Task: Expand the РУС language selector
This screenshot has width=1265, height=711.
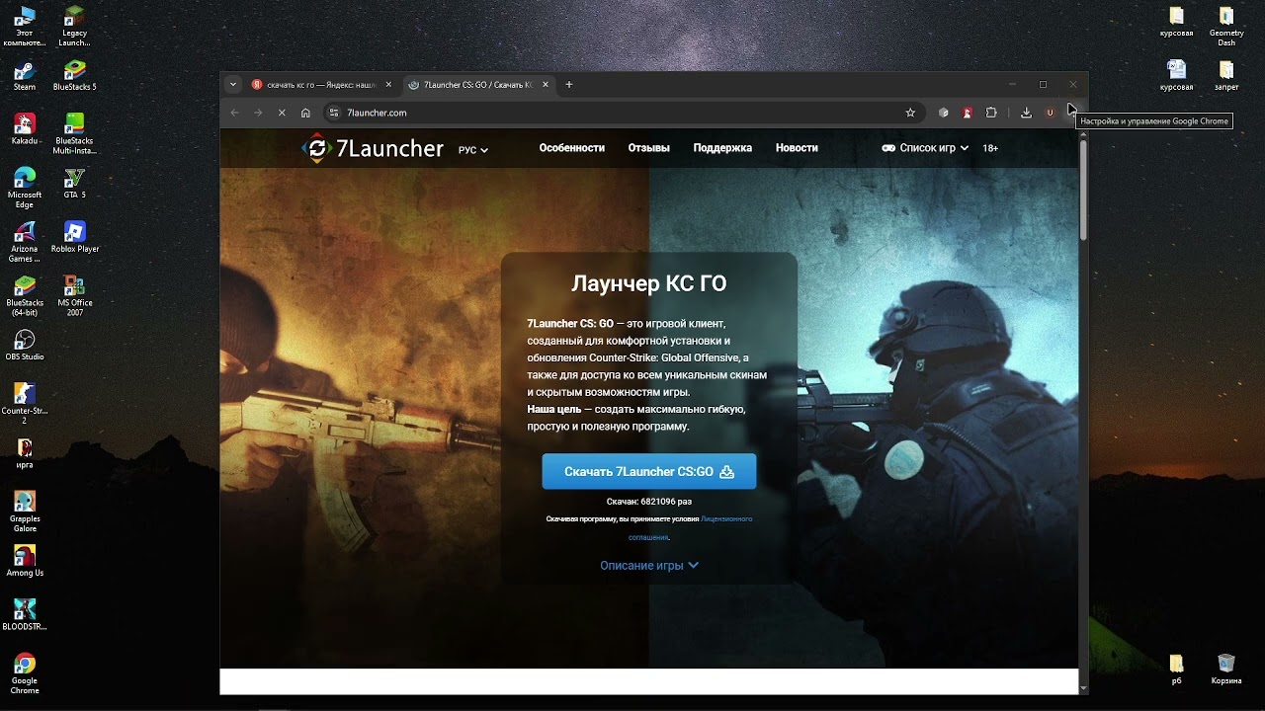Action: pyautogui.click(x=473, y=150)
